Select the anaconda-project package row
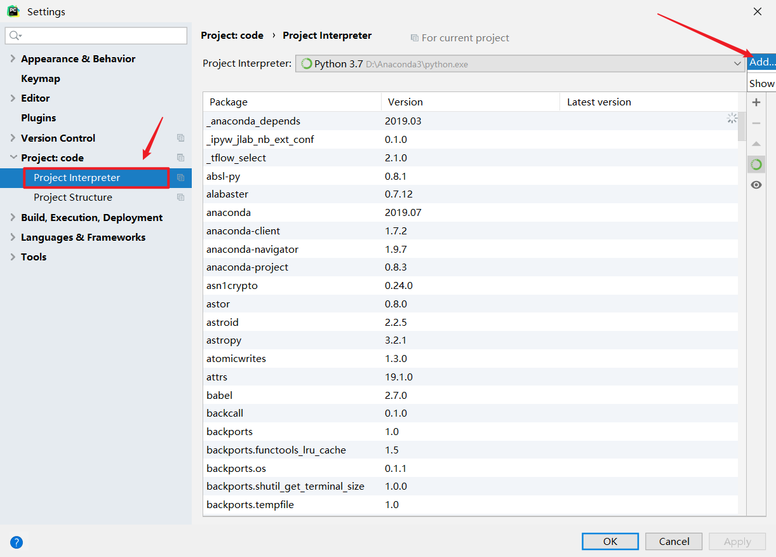Image resolution: width=776 pixels, height=557 pixels. coord(471,267)
